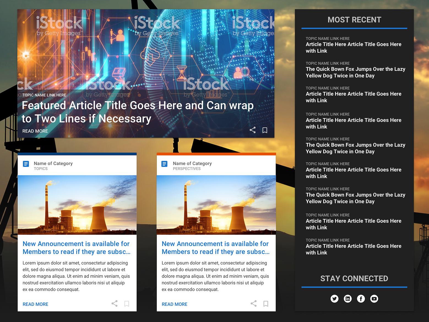The height and width of the screenshot is (322, 429).
Task: Click topic link above second Quick Bown Fox article
Action: click(x=328, y=139)
